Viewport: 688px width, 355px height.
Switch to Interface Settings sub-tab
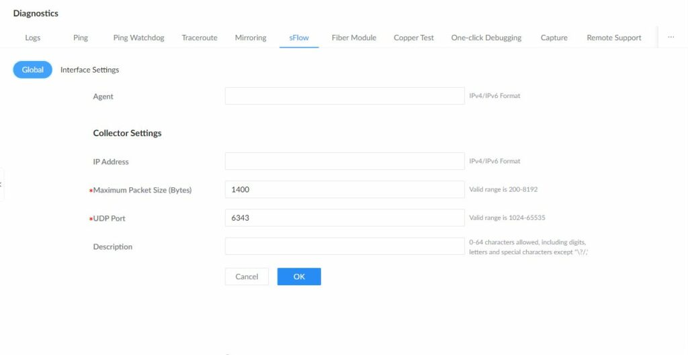89,70
